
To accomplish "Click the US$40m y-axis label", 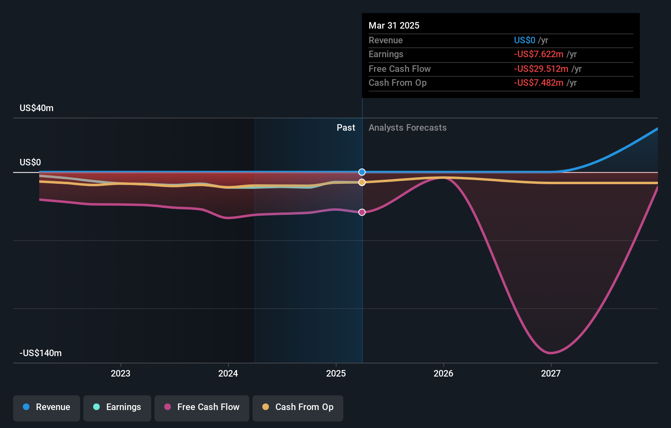I will [x=36, y=108].
